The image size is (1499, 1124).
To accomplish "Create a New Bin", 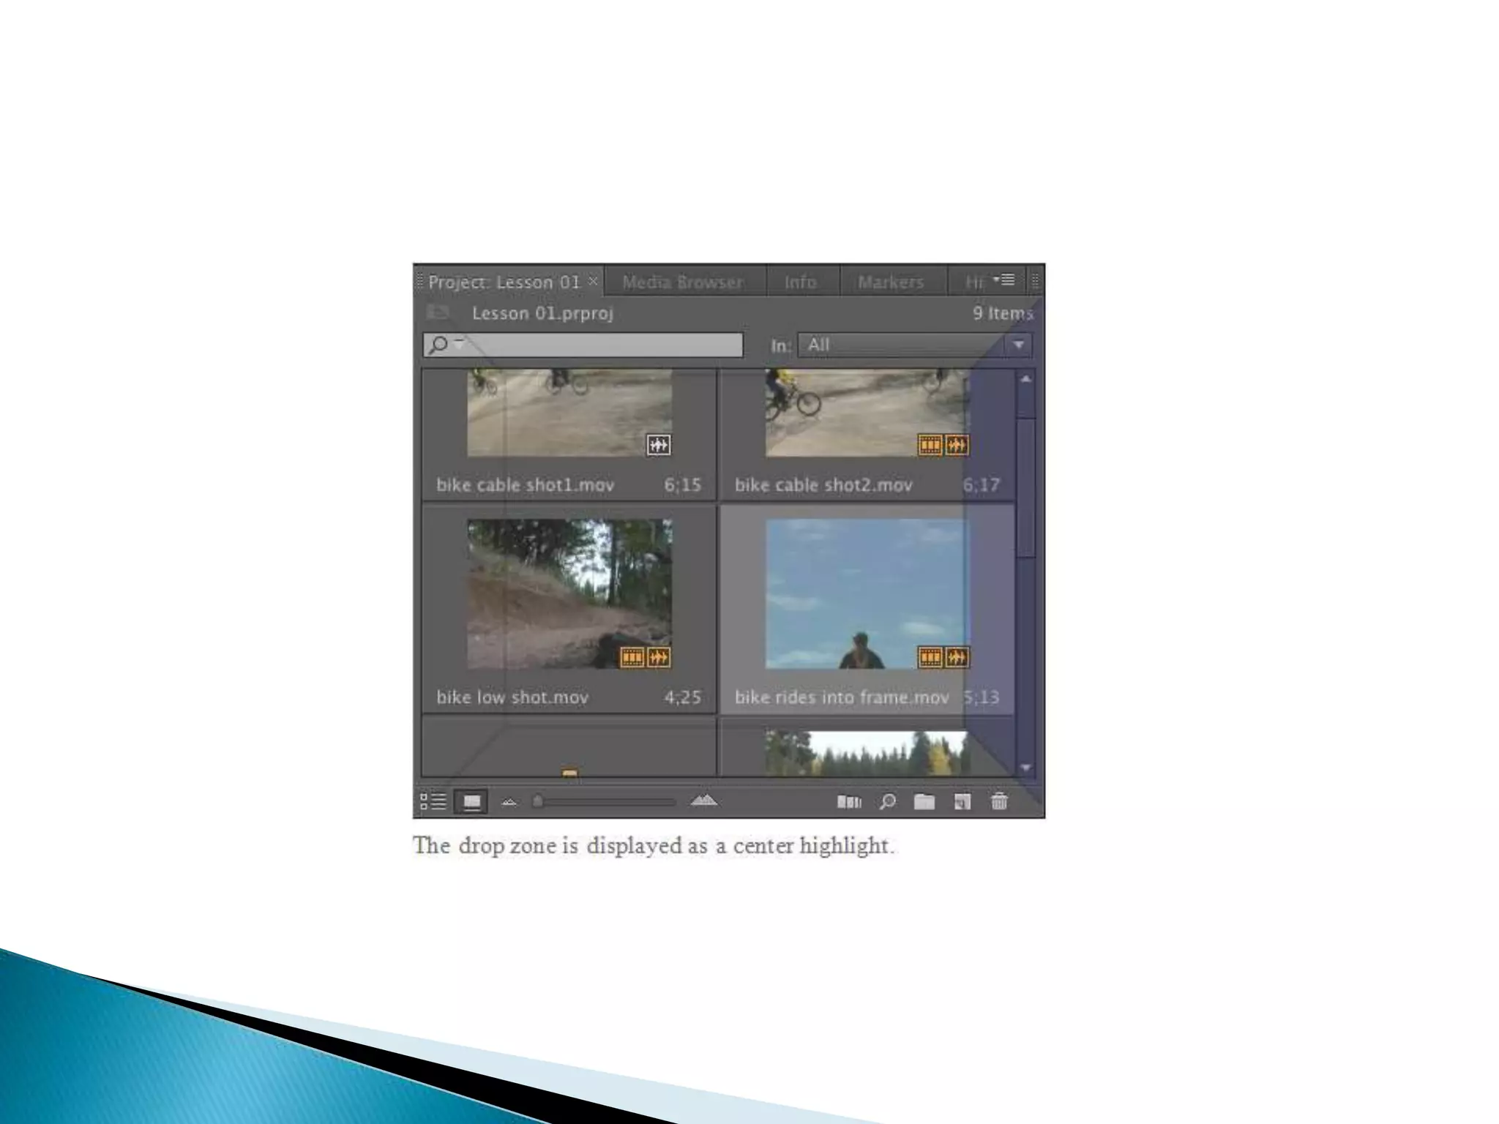I will coord(924,802).
